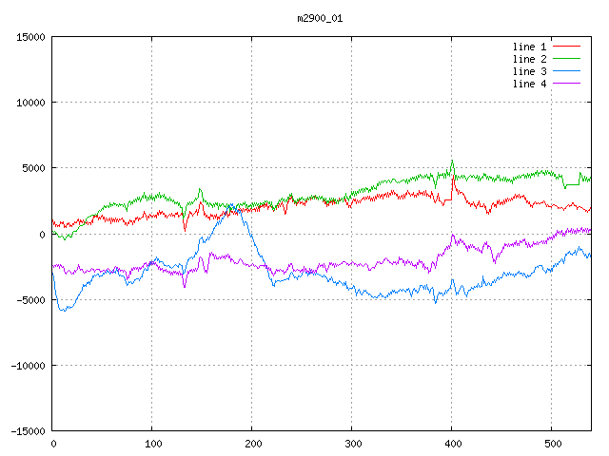Click the green line 2 legend sample
This screenshot has height=456, width=609.
[x=566, y=59]
